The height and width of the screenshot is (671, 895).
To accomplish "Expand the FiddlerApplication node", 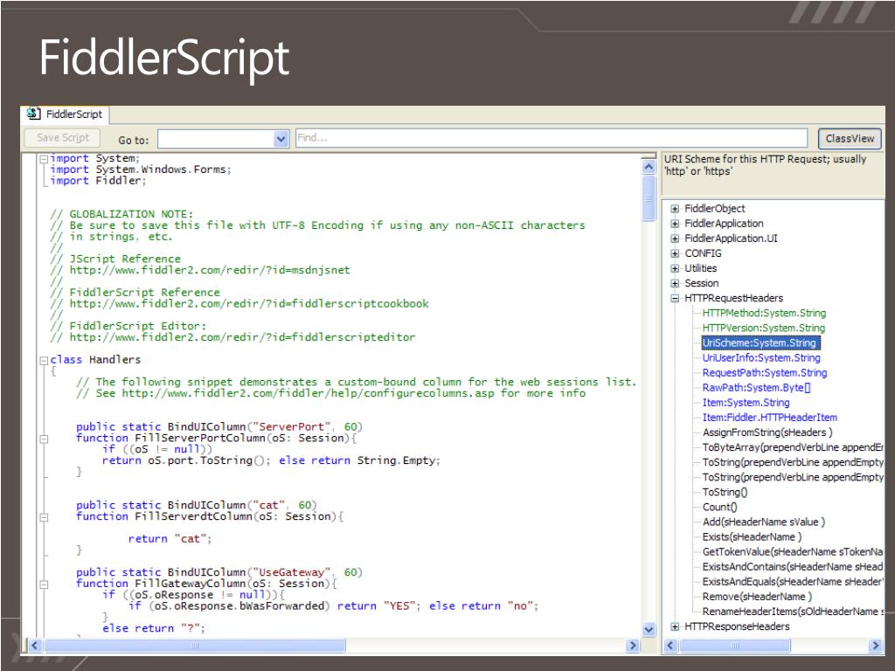I will pyautogui.click(x=675, y=224).
